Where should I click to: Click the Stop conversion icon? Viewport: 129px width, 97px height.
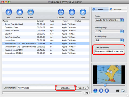point(72,12)
